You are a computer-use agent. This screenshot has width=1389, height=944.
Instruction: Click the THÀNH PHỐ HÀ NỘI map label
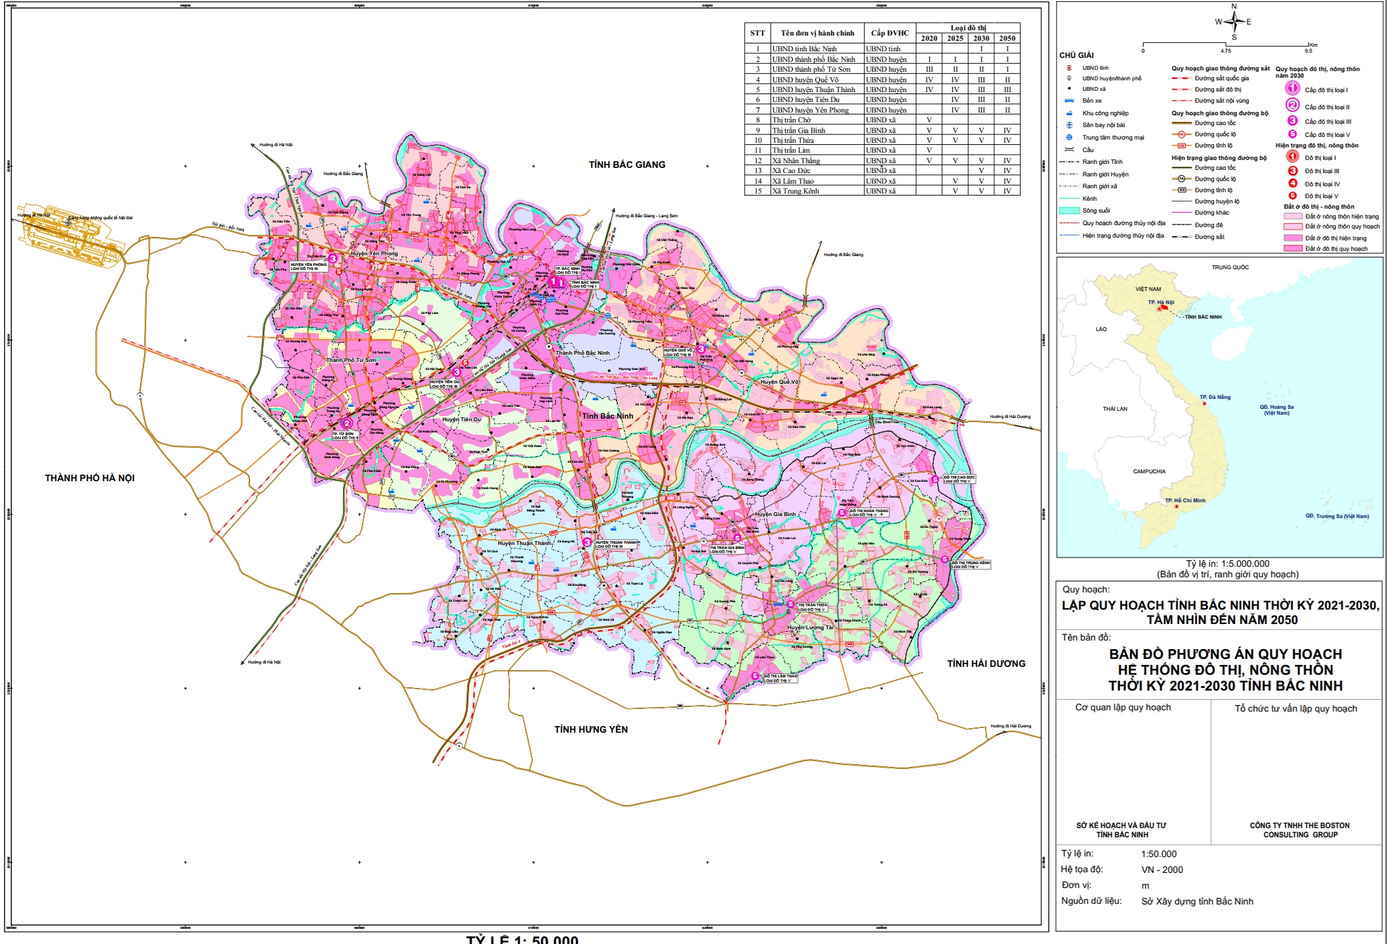coord(89,478)
